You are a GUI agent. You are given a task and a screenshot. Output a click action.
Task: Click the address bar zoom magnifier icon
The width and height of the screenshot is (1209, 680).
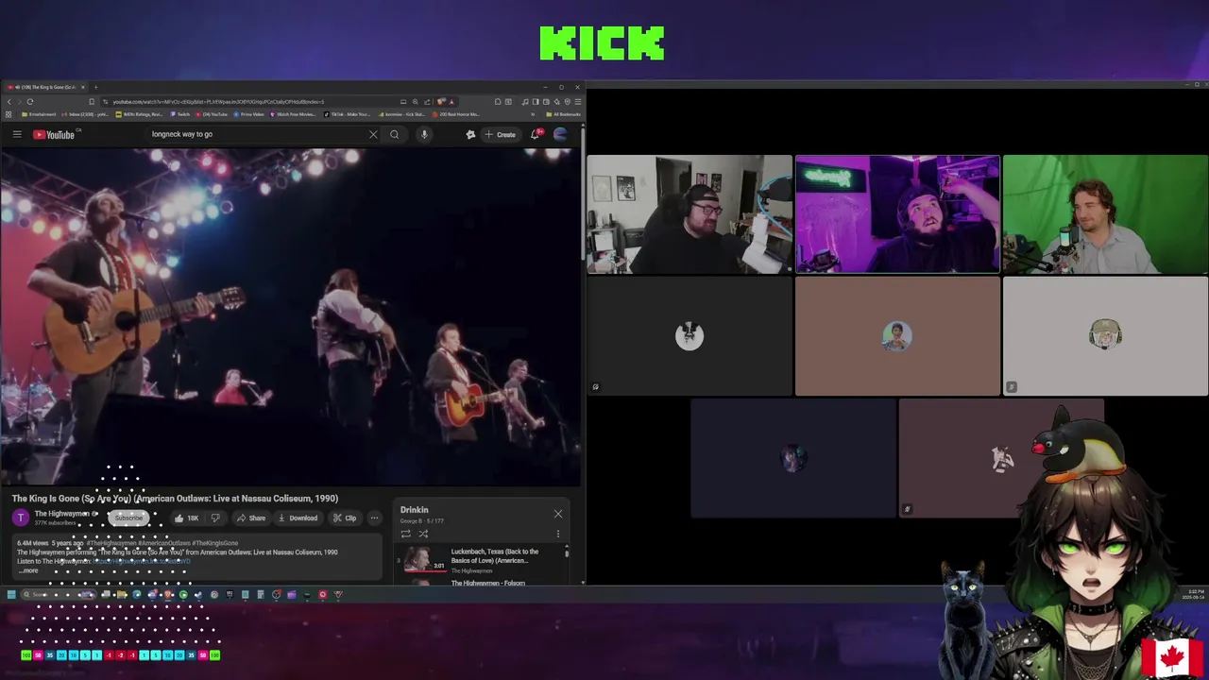click(x=415, y=101)
